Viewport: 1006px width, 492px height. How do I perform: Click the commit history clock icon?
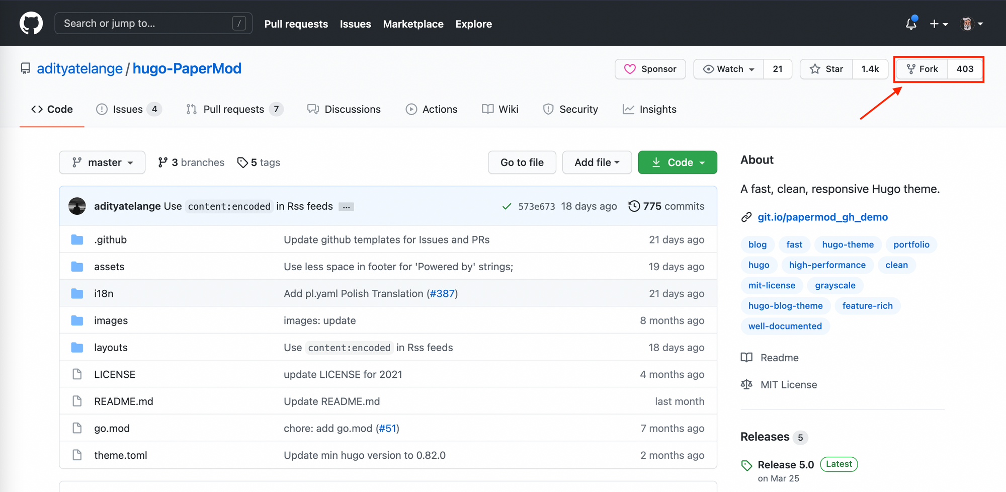coord(634,206)
